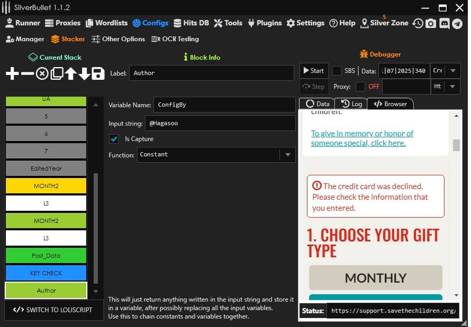Open the Plugins section
The width and height of the screenshot is (471, 327).
point(265,23)
